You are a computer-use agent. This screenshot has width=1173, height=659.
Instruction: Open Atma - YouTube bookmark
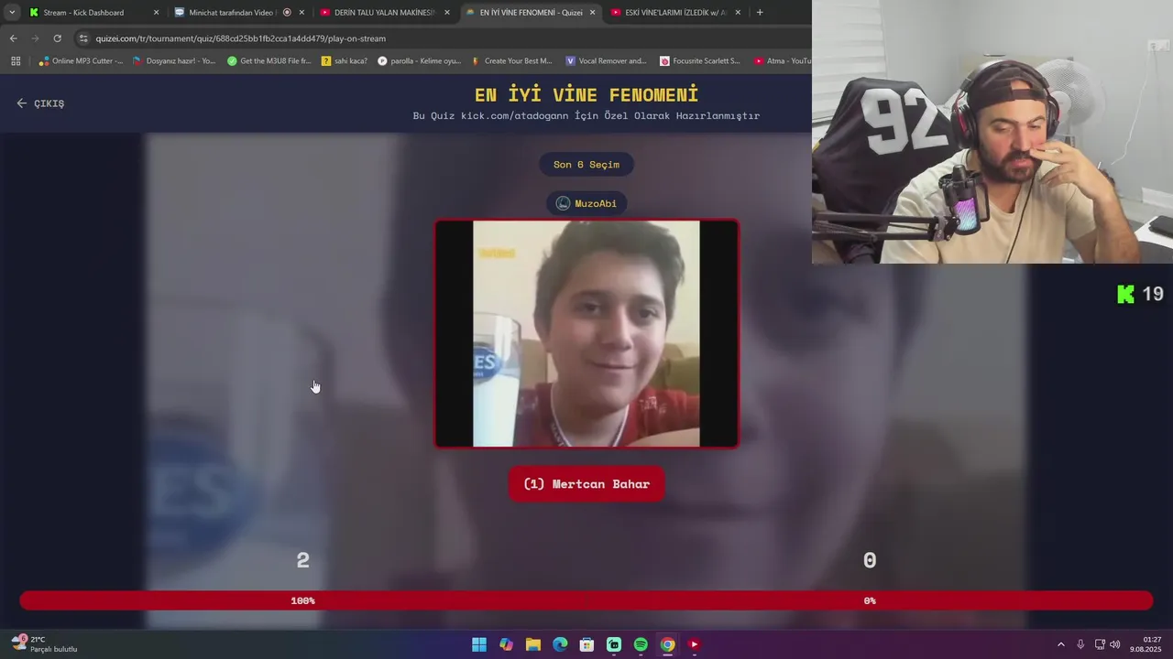tap(782, 61)
